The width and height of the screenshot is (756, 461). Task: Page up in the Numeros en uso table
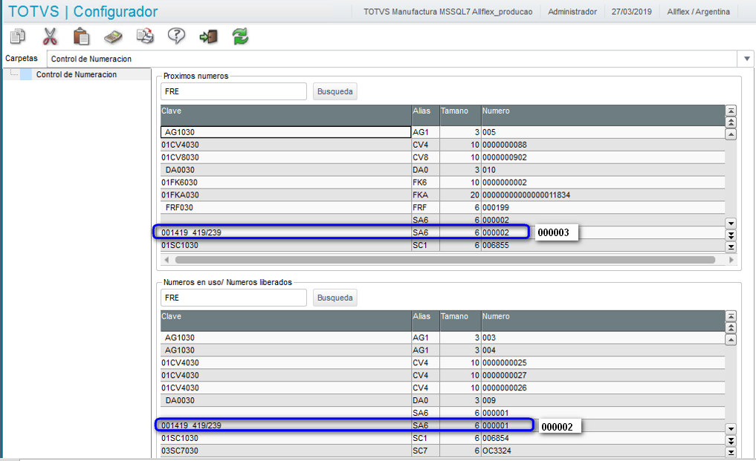[x=731, y=328]
